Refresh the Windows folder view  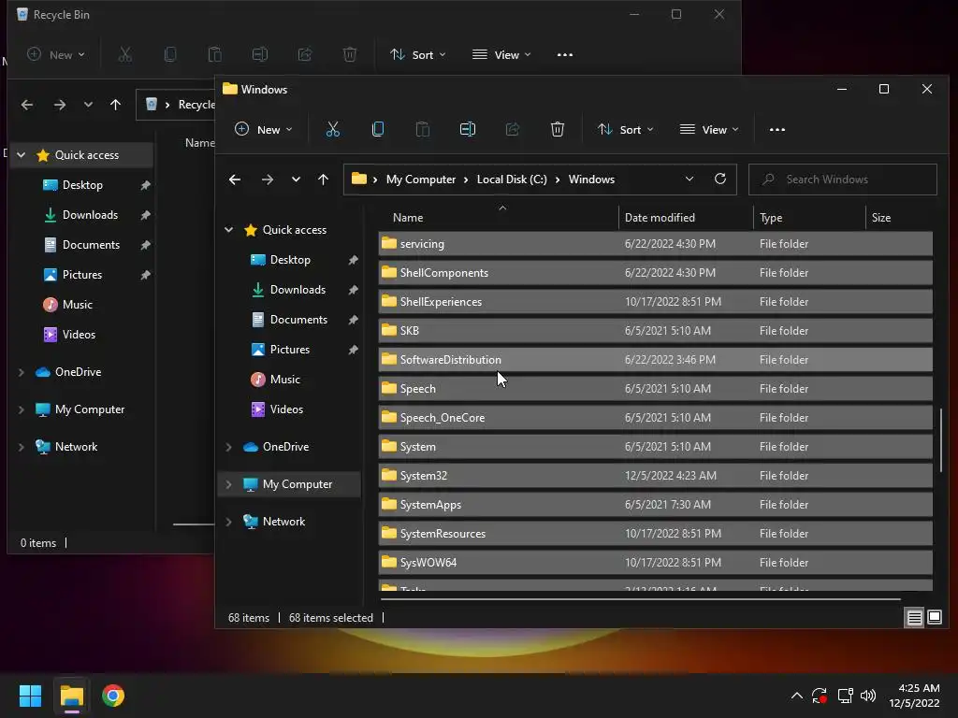click(720, 179)
